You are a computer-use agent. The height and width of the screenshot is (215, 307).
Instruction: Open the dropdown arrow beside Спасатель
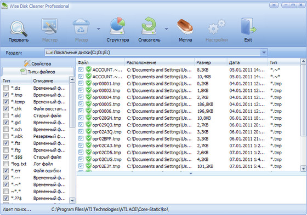pos(167,29)
